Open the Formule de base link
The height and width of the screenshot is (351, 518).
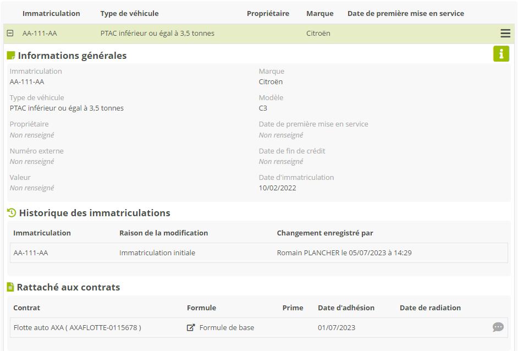click(227, 327)
